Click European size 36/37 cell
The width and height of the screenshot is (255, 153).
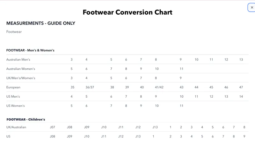tap(90, 87)
